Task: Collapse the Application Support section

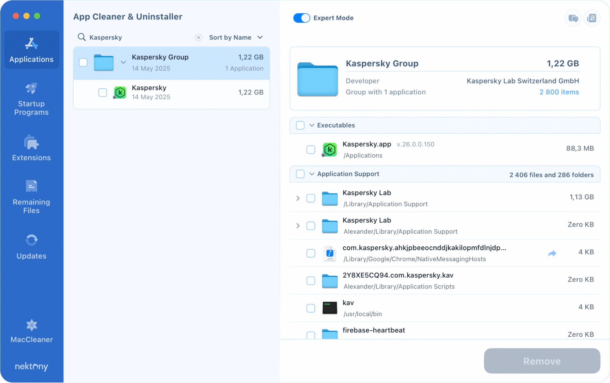Action: (312, 174)
